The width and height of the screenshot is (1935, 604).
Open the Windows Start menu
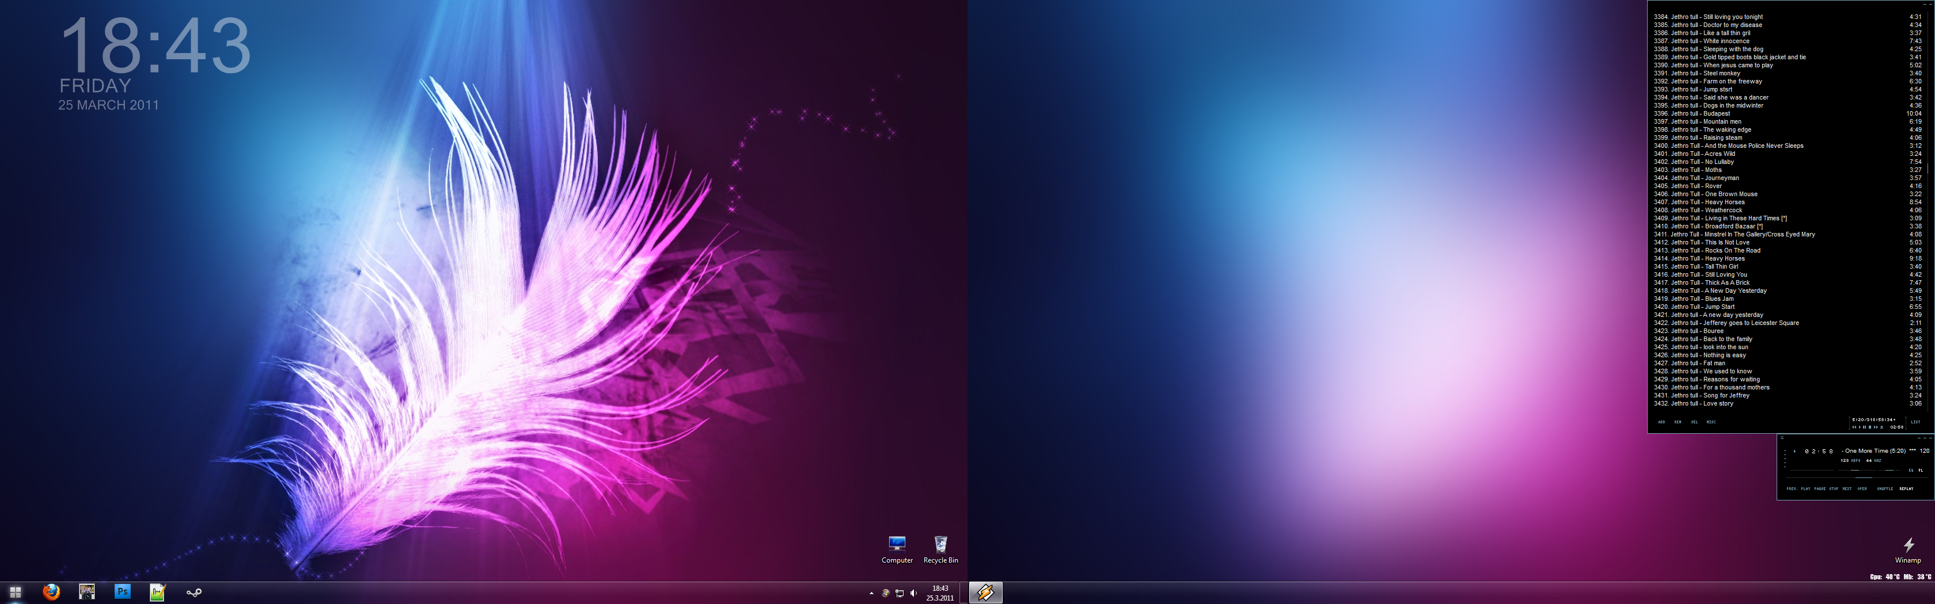pyautogui.click(x=15, y=592)
